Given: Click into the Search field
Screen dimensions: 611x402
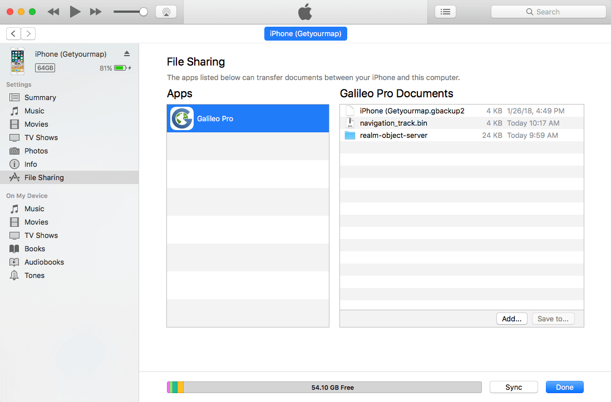Looking at the screenshot, I should click(548, 12).
